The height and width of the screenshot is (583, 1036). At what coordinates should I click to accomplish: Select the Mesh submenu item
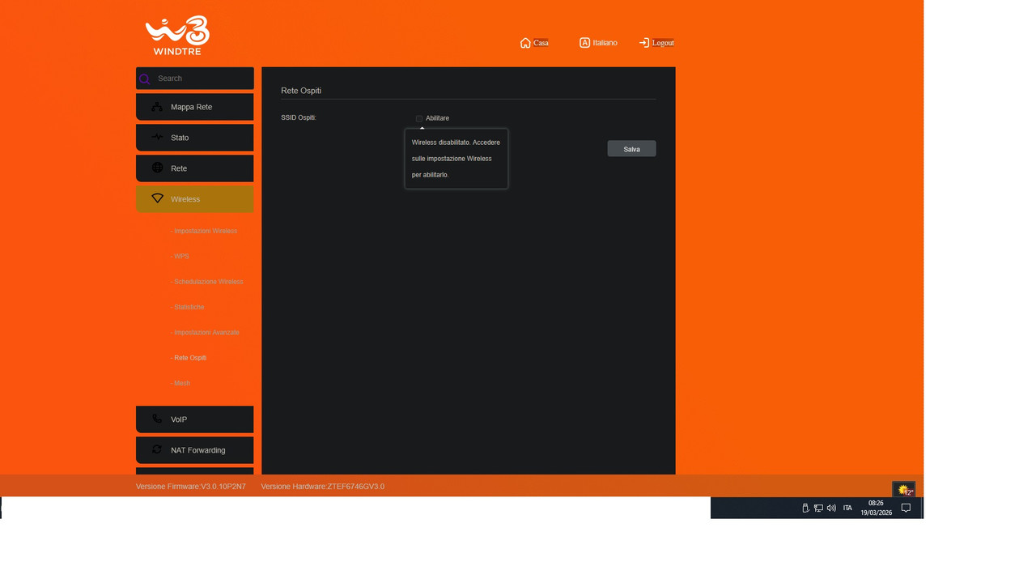coord(181,383)
